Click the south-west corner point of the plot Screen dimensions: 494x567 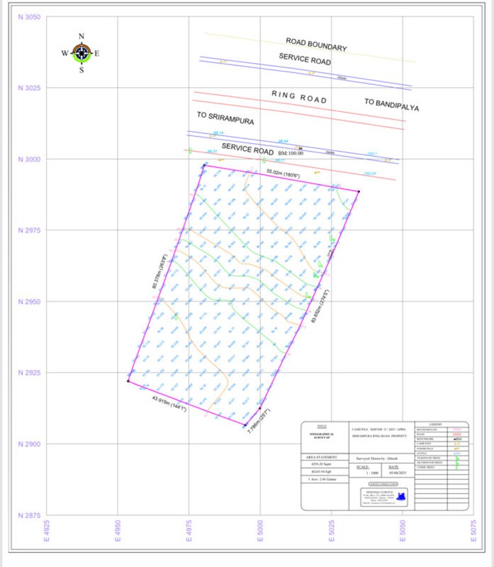(128, 381)
